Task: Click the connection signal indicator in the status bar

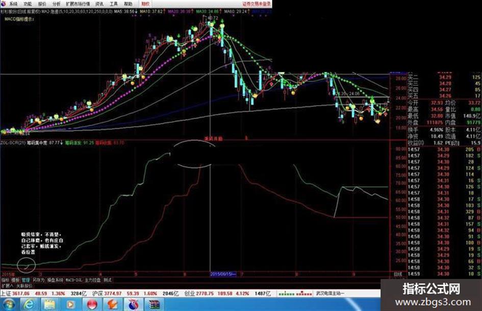Action: (x=295, y=294)
